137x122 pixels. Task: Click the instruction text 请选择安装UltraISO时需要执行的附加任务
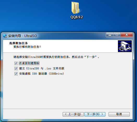point(56,57)
